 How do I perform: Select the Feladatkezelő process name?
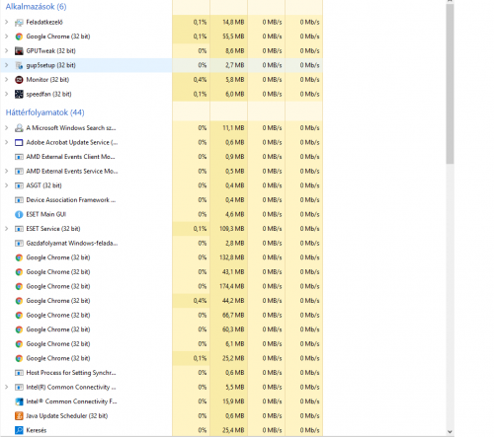pos(44,22)
